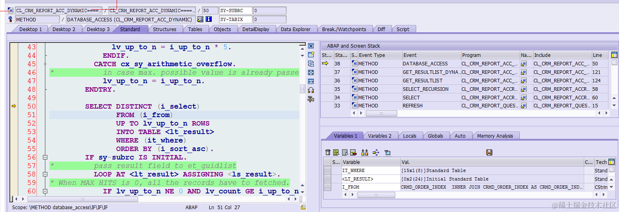The width and height of the screenshot is (619, 212).
Task: Close the source code tool panel
Action: coord(311,46)
